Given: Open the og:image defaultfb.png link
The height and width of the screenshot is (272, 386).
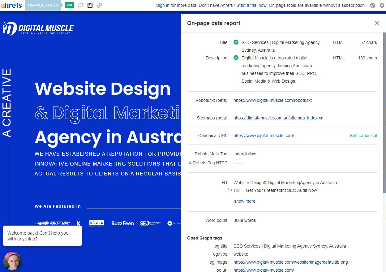Looking at the screenshot, I should click(x=291, y=262).
